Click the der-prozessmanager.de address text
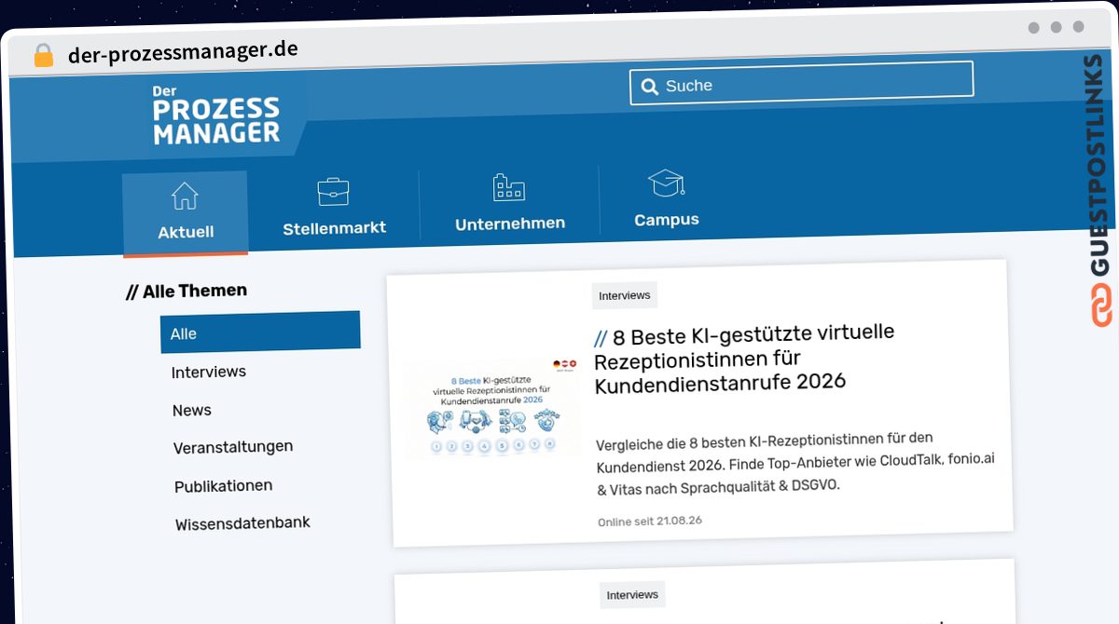 (183, 52)
